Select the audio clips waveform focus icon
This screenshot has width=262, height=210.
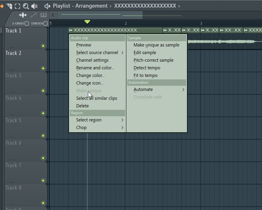click(23, 15)
